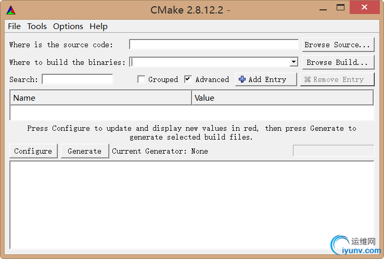Click the Remove Entry button
Viewport: 384px width, 259px height.
click(337, 79)
